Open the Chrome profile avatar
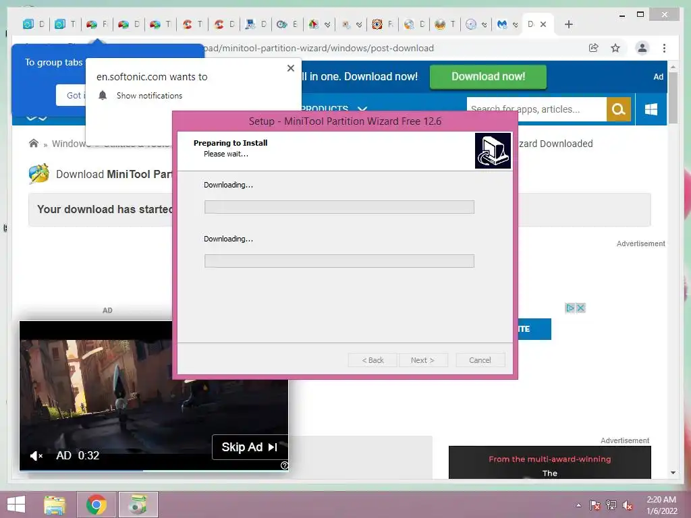 (x=642, y=48)
